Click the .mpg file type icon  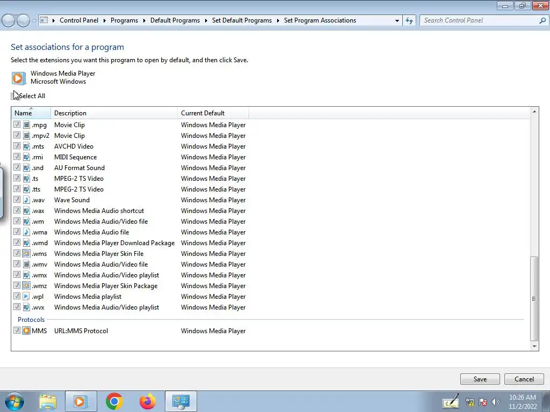click(x=26, y=124)
